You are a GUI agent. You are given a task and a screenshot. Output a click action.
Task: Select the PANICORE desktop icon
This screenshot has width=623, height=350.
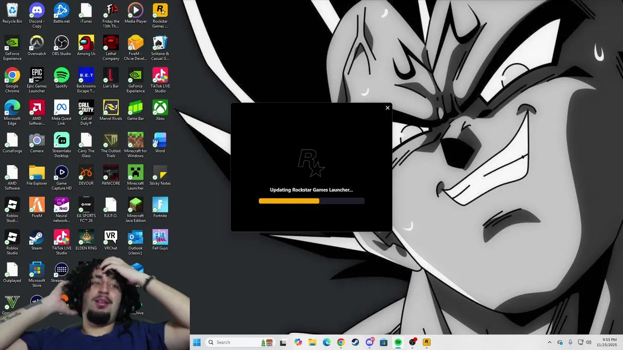pos(111,175)
